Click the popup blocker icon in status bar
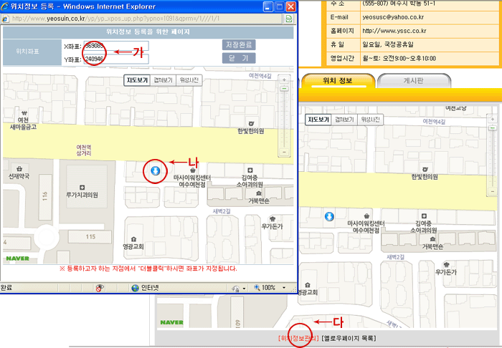Image resolution: width=502 pixels, height=348 pixels. [100, 288]
